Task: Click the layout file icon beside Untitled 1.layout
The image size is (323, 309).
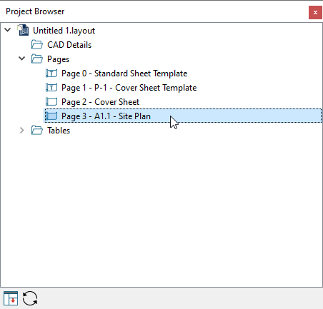Action: click(x=23, y=30)
